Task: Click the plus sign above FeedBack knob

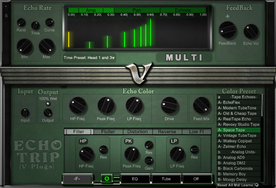Action: pos(228,17)
